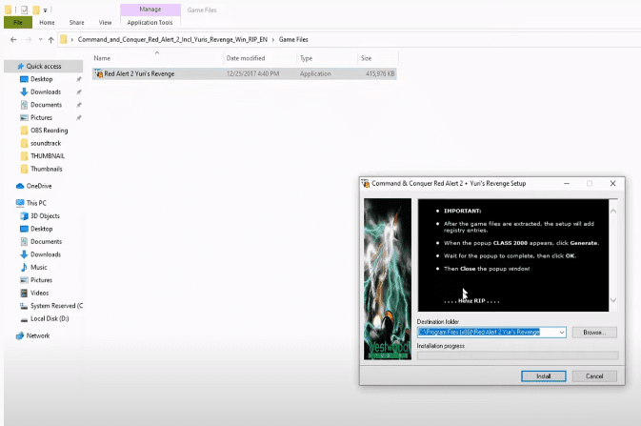Minimize the Setup dialog
The height and width of the screenshot is (426, 641).
567,183
